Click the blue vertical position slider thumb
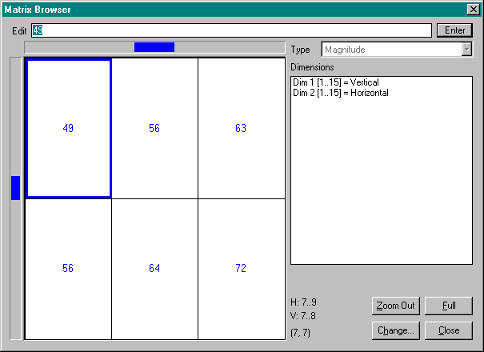The height and width of the screenshot is (352, 484). click(15, 188)
